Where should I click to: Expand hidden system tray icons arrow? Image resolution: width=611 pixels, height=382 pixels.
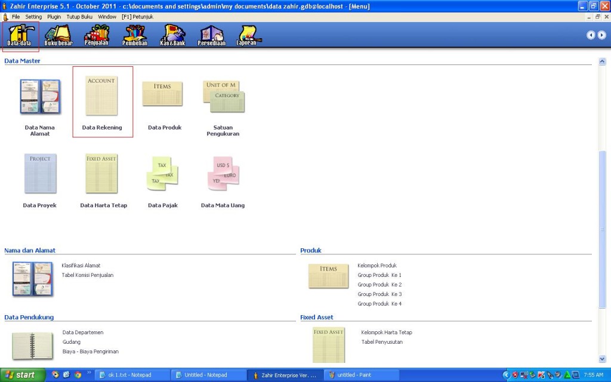pyautogui.click(x=506, y=375)
